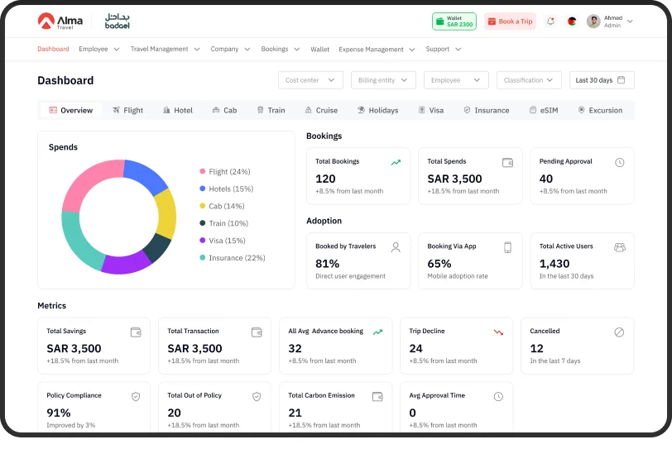Click the users icon on Total Active Users
Screen dimensions: 672x449
619,247
